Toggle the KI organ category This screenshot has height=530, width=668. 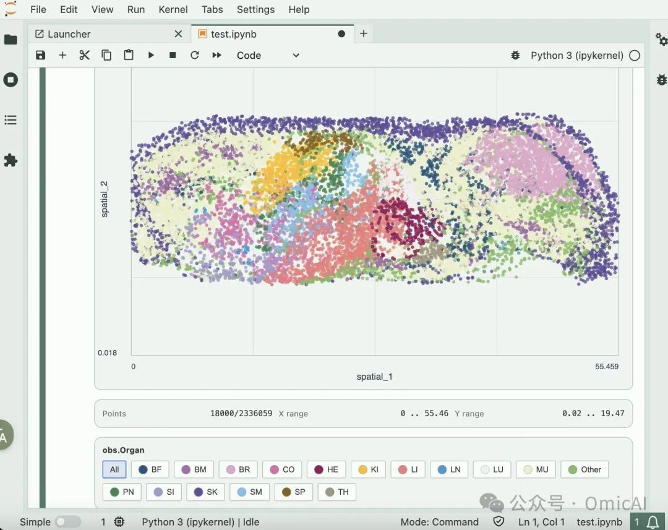369,469
